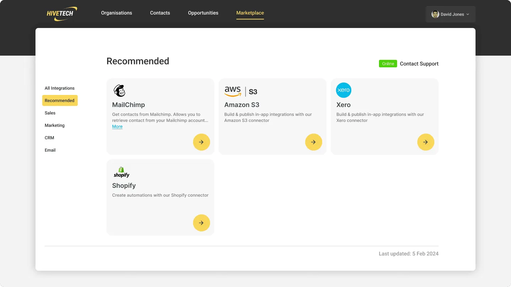Click the More link under MailChimp description
Viewport: 511px width, 287px height.
(x=117, y=126)
